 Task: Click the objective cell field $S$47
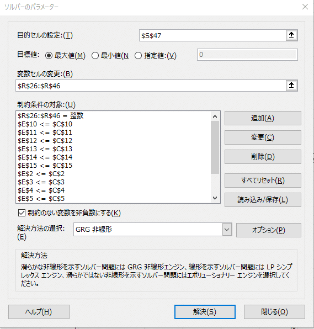(x=212, y=35)
